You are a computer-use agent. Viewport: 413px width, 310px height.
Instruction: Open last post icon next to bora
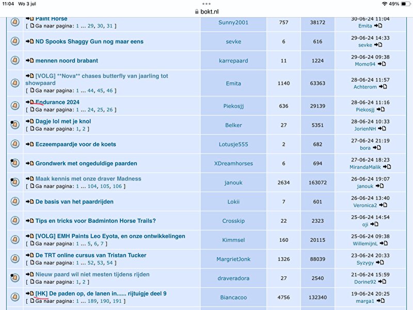coord(377,148)
